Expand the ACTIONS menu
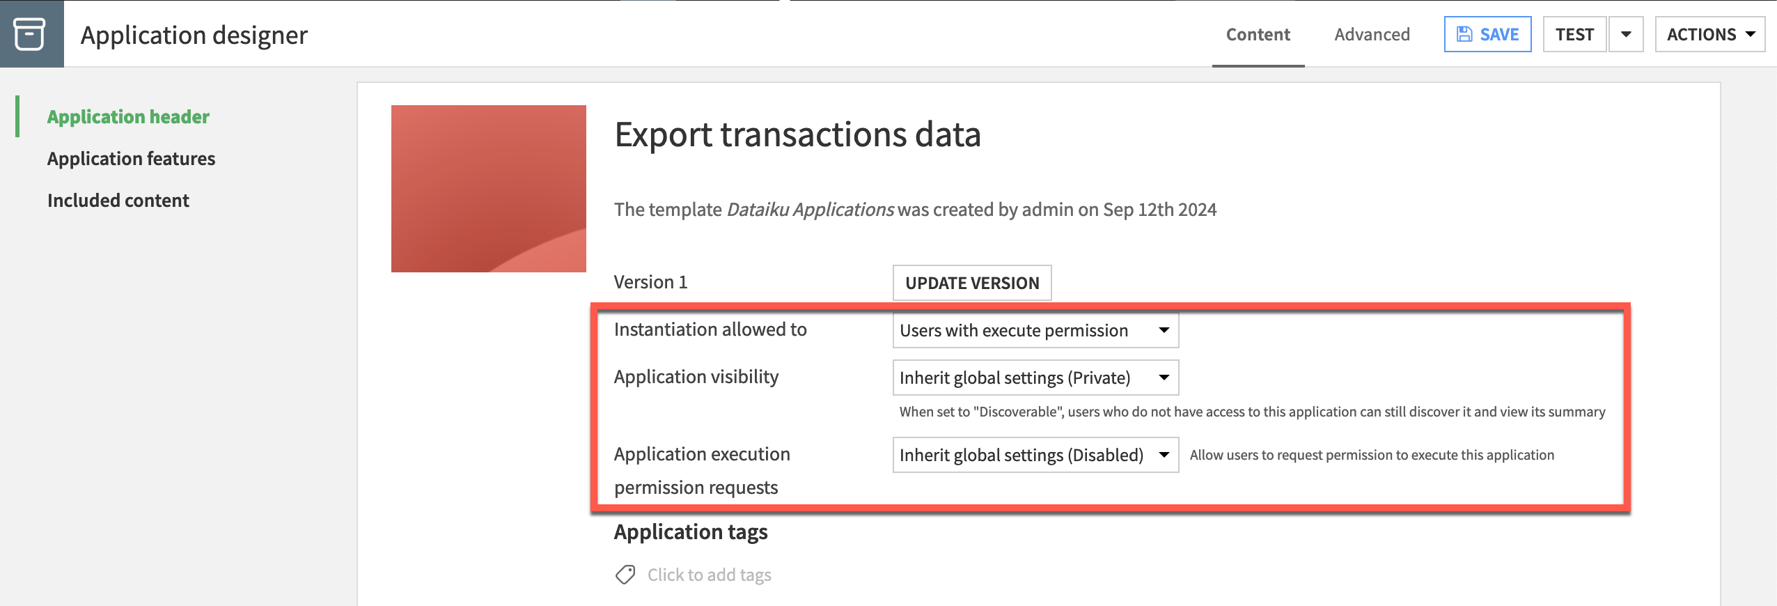The height and width of the screenshot is (606, 1777). coord(1709,34)
